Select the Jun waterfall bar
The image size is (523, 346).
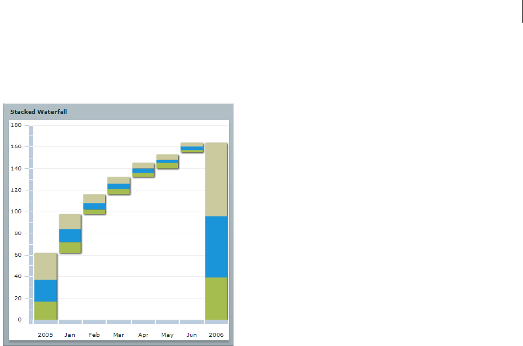click(192, 148)
